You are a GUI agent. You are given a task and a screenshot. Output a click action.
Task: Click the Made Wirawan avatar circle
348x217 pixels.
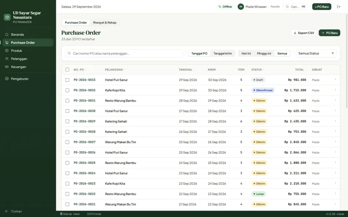click(241, 7)
